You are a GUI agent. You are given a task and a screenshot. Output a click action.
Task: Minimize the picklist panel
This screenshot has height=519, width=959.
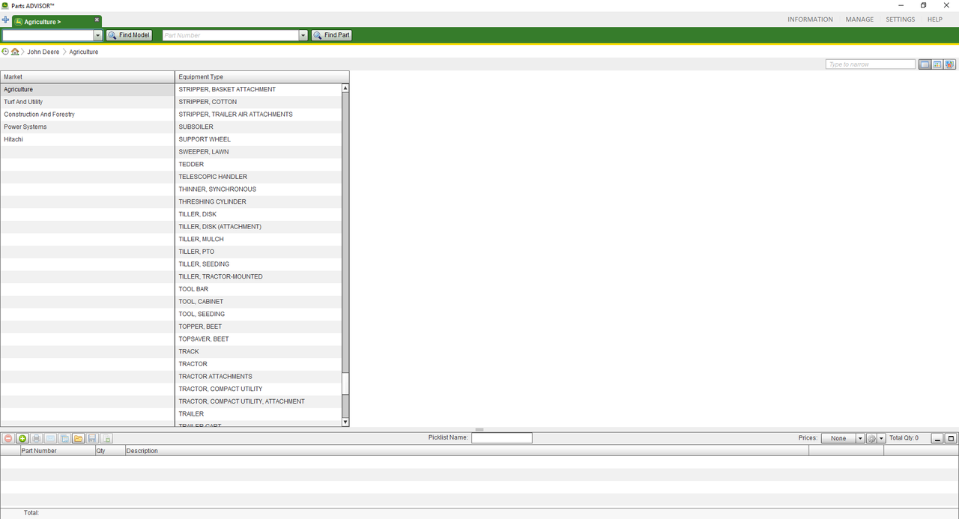coord(937,438)
